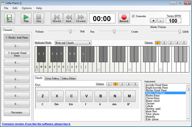The image size is (192, 127).
Task: Open the Chords tab
Action: point(39,78)
